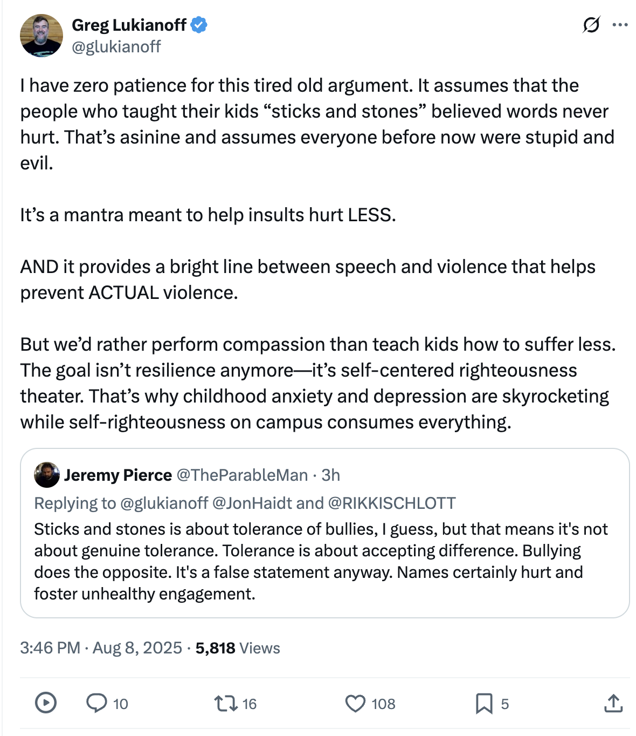636x736 pixels.
Task: Open Greg Lukianoff's profile picture
Action: [42, 36]
